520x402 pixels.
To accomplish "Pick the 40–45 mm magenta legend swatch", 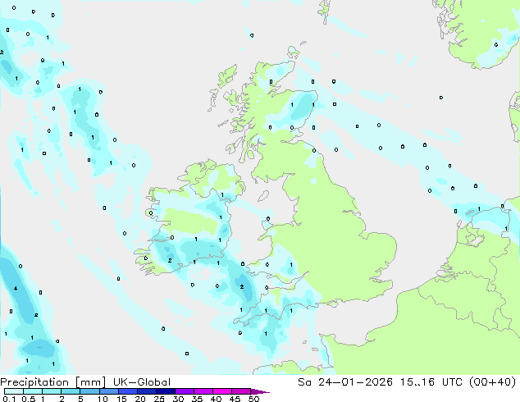I will (x=222, y=391).
